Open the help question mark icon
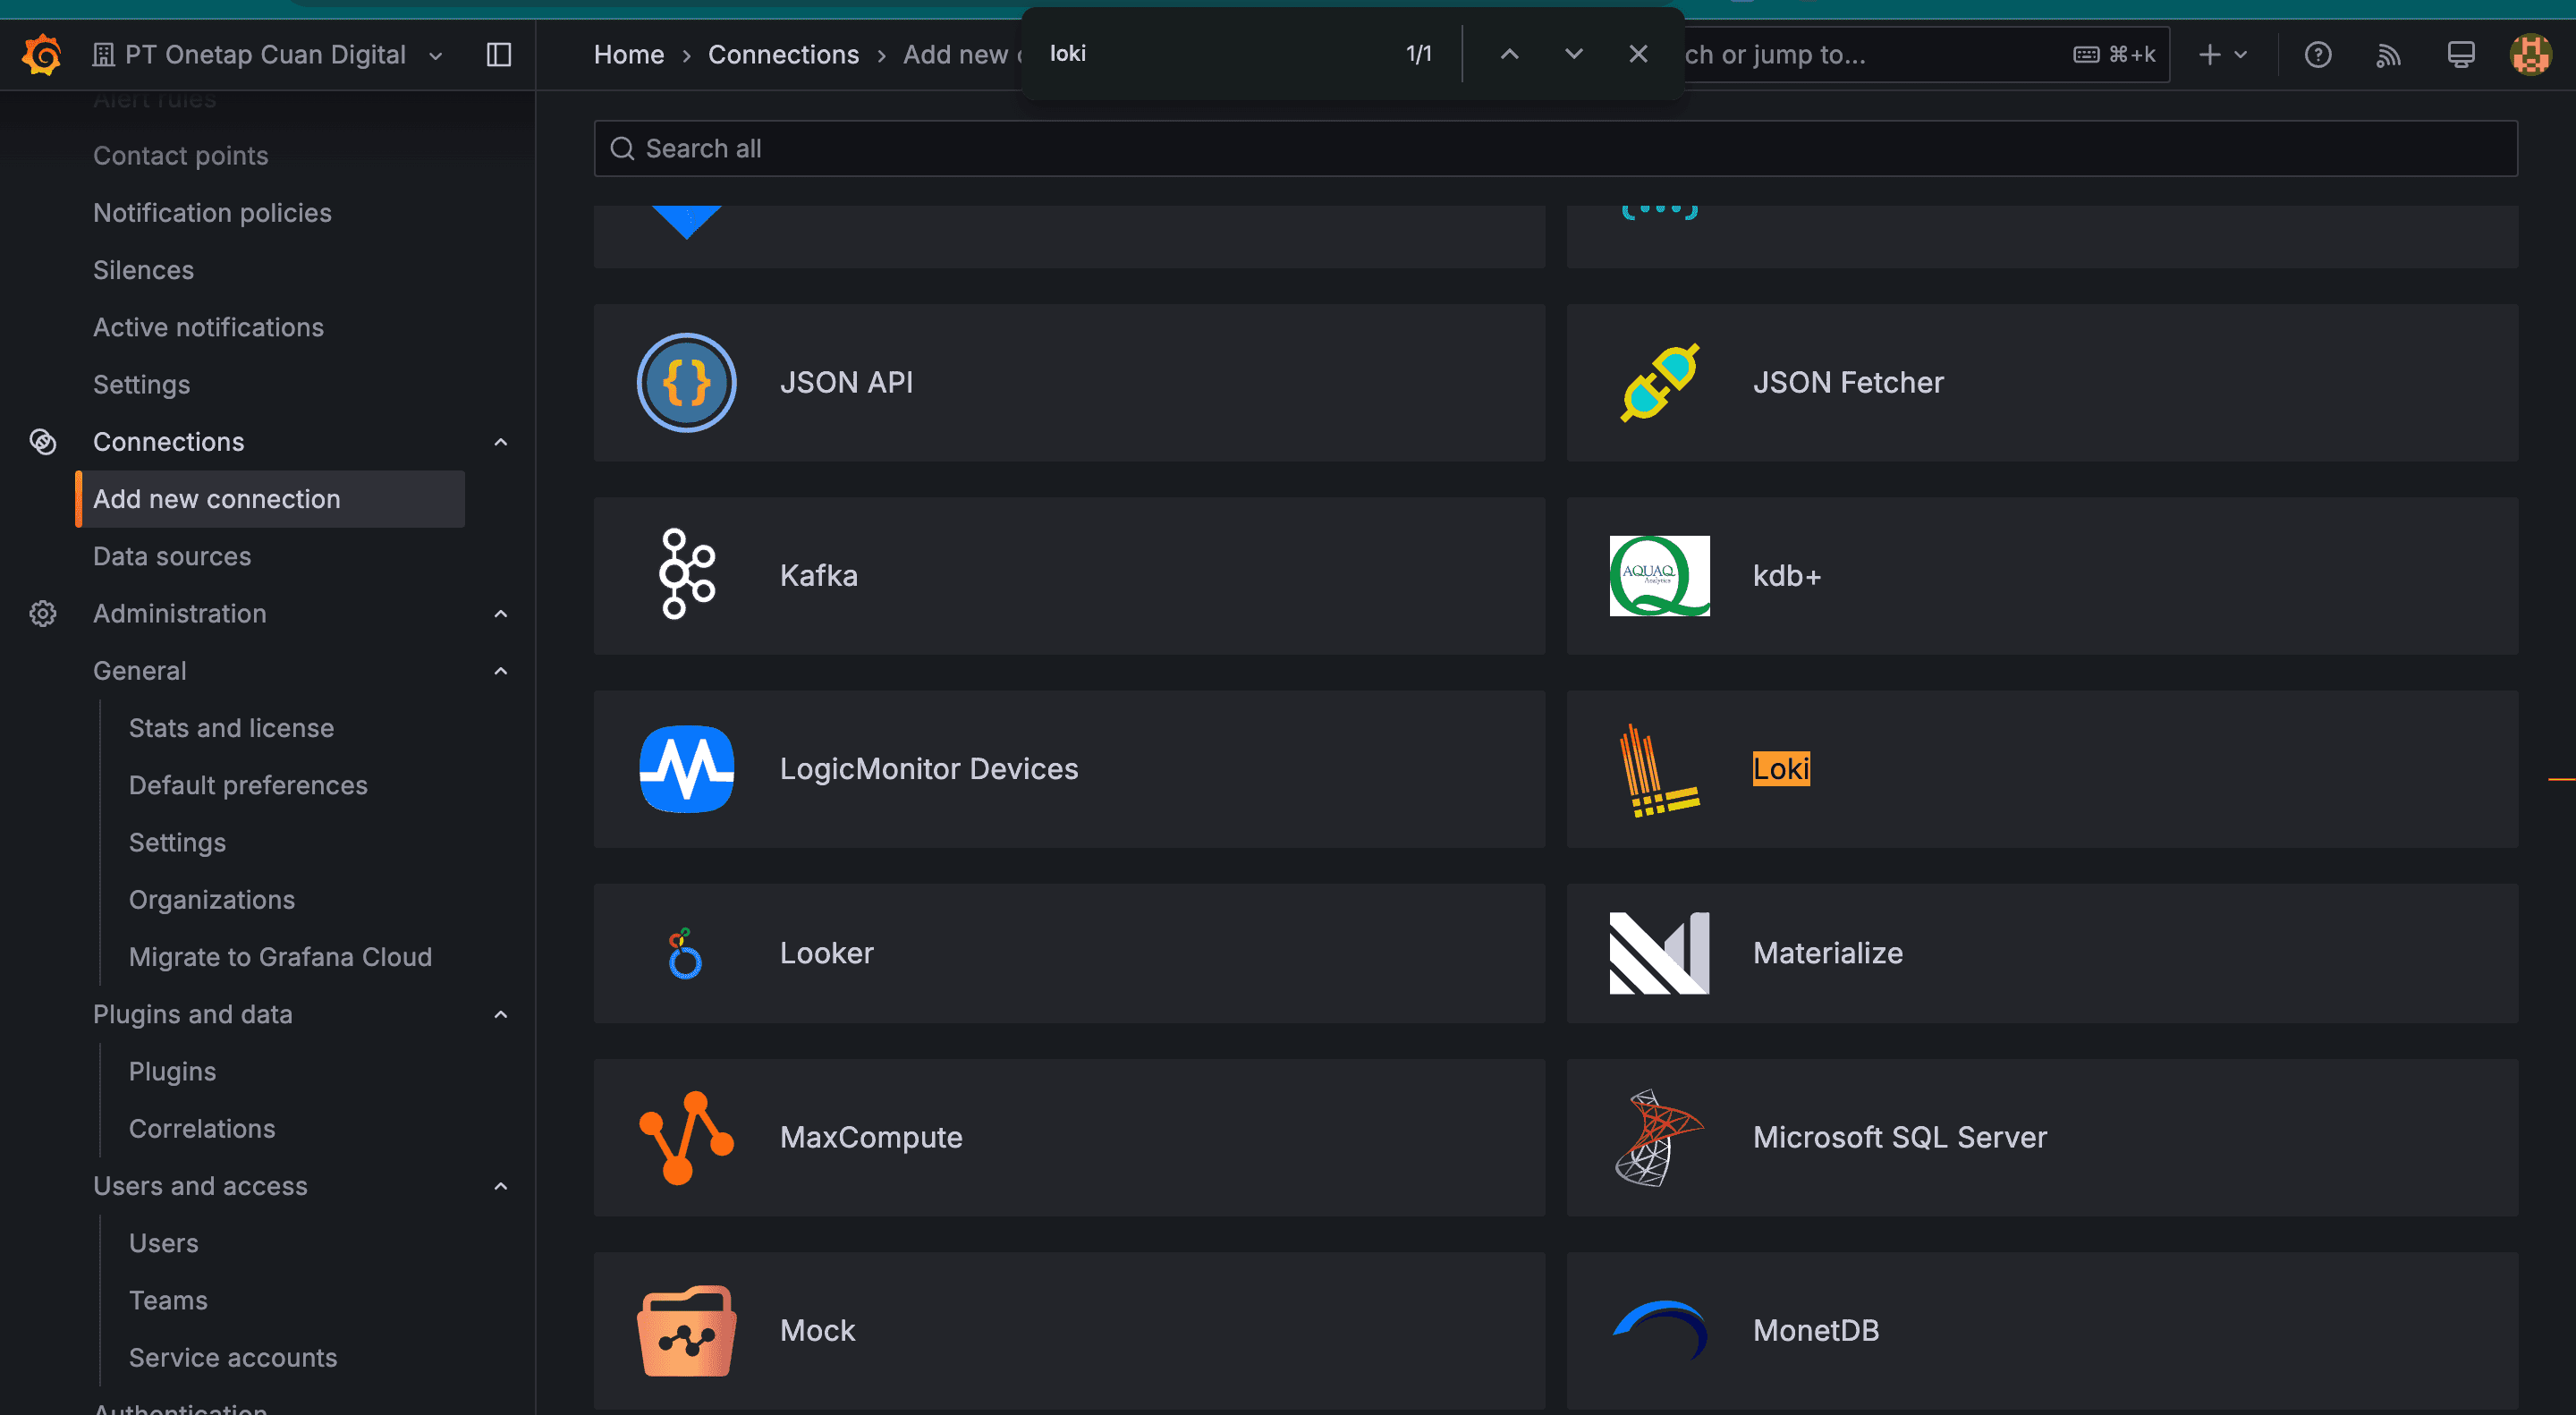Viewport: 2576px width, 1415px height. tap(2318, 54)
